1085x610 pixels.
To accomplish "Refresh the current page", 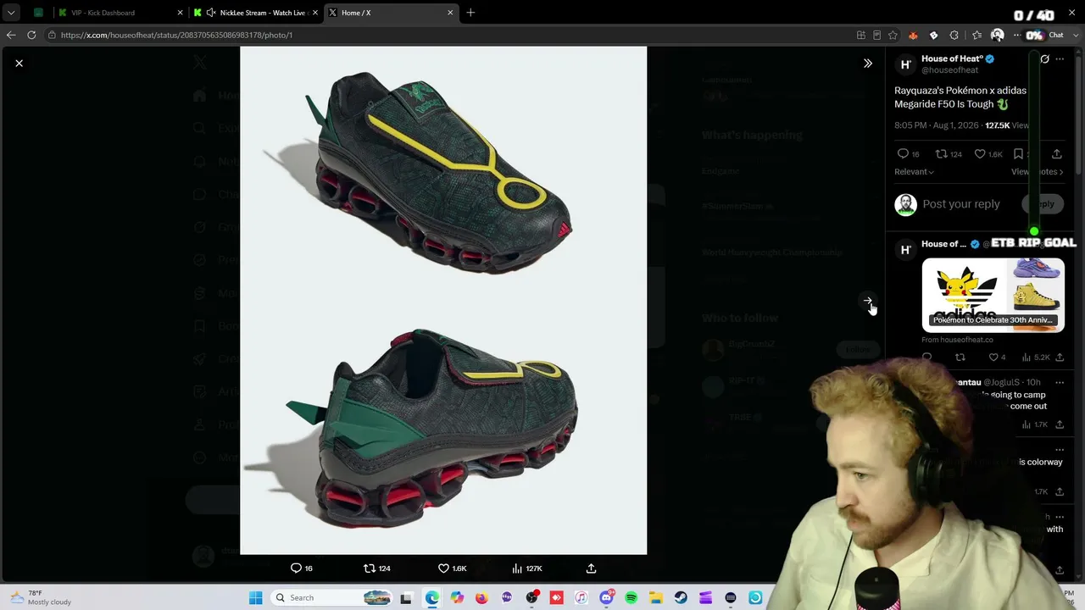I will tap(31, 35).
